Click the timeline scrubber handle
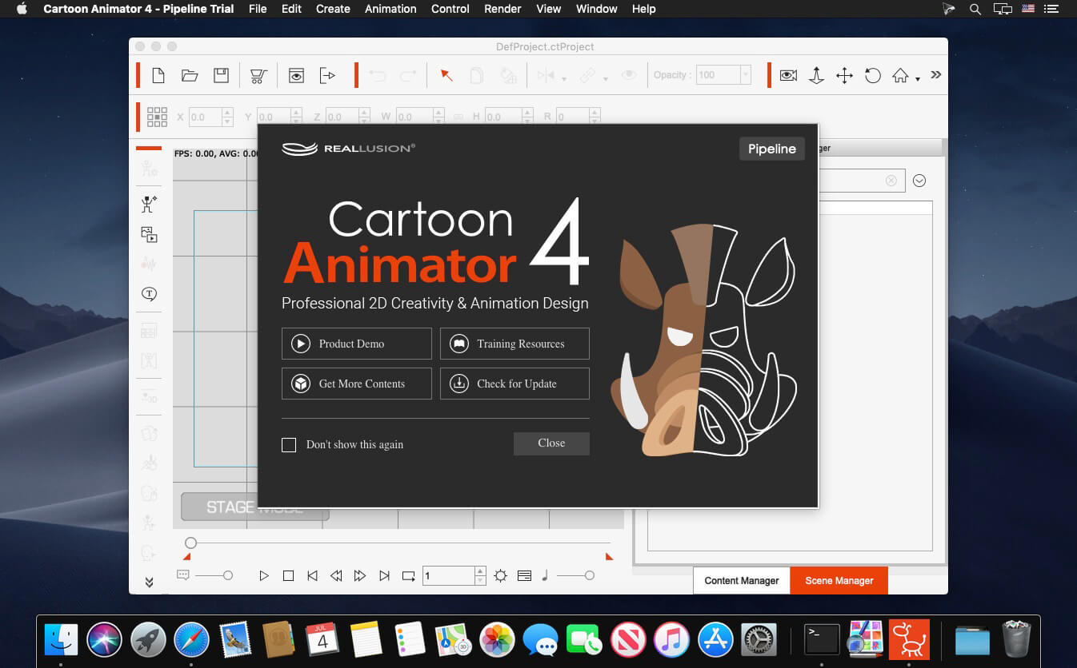 coord(190,543)
